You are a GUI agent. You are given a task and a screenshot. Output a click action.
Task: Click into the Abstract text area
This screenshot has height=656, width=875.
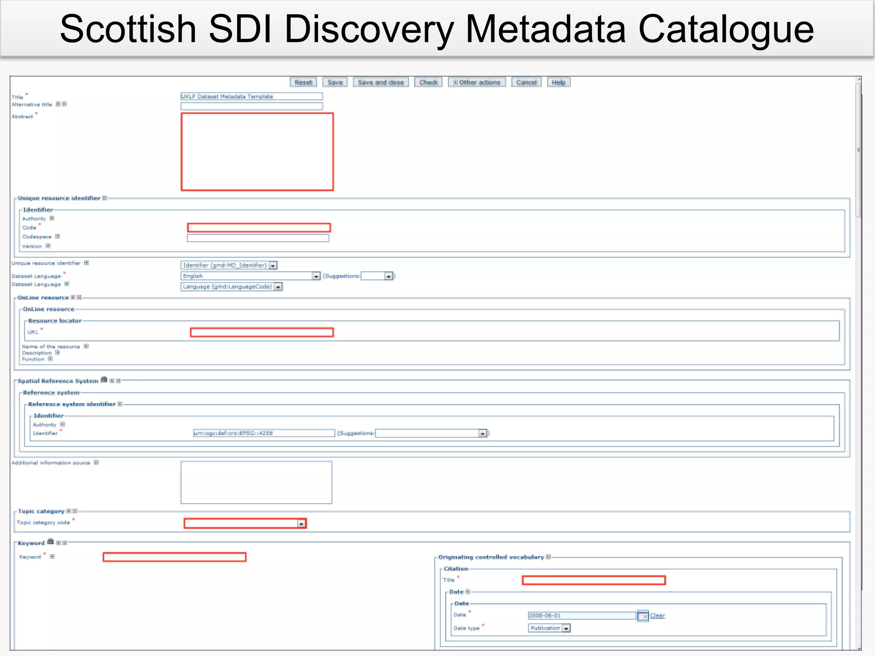pyautogui.click(x=257, y=152)
